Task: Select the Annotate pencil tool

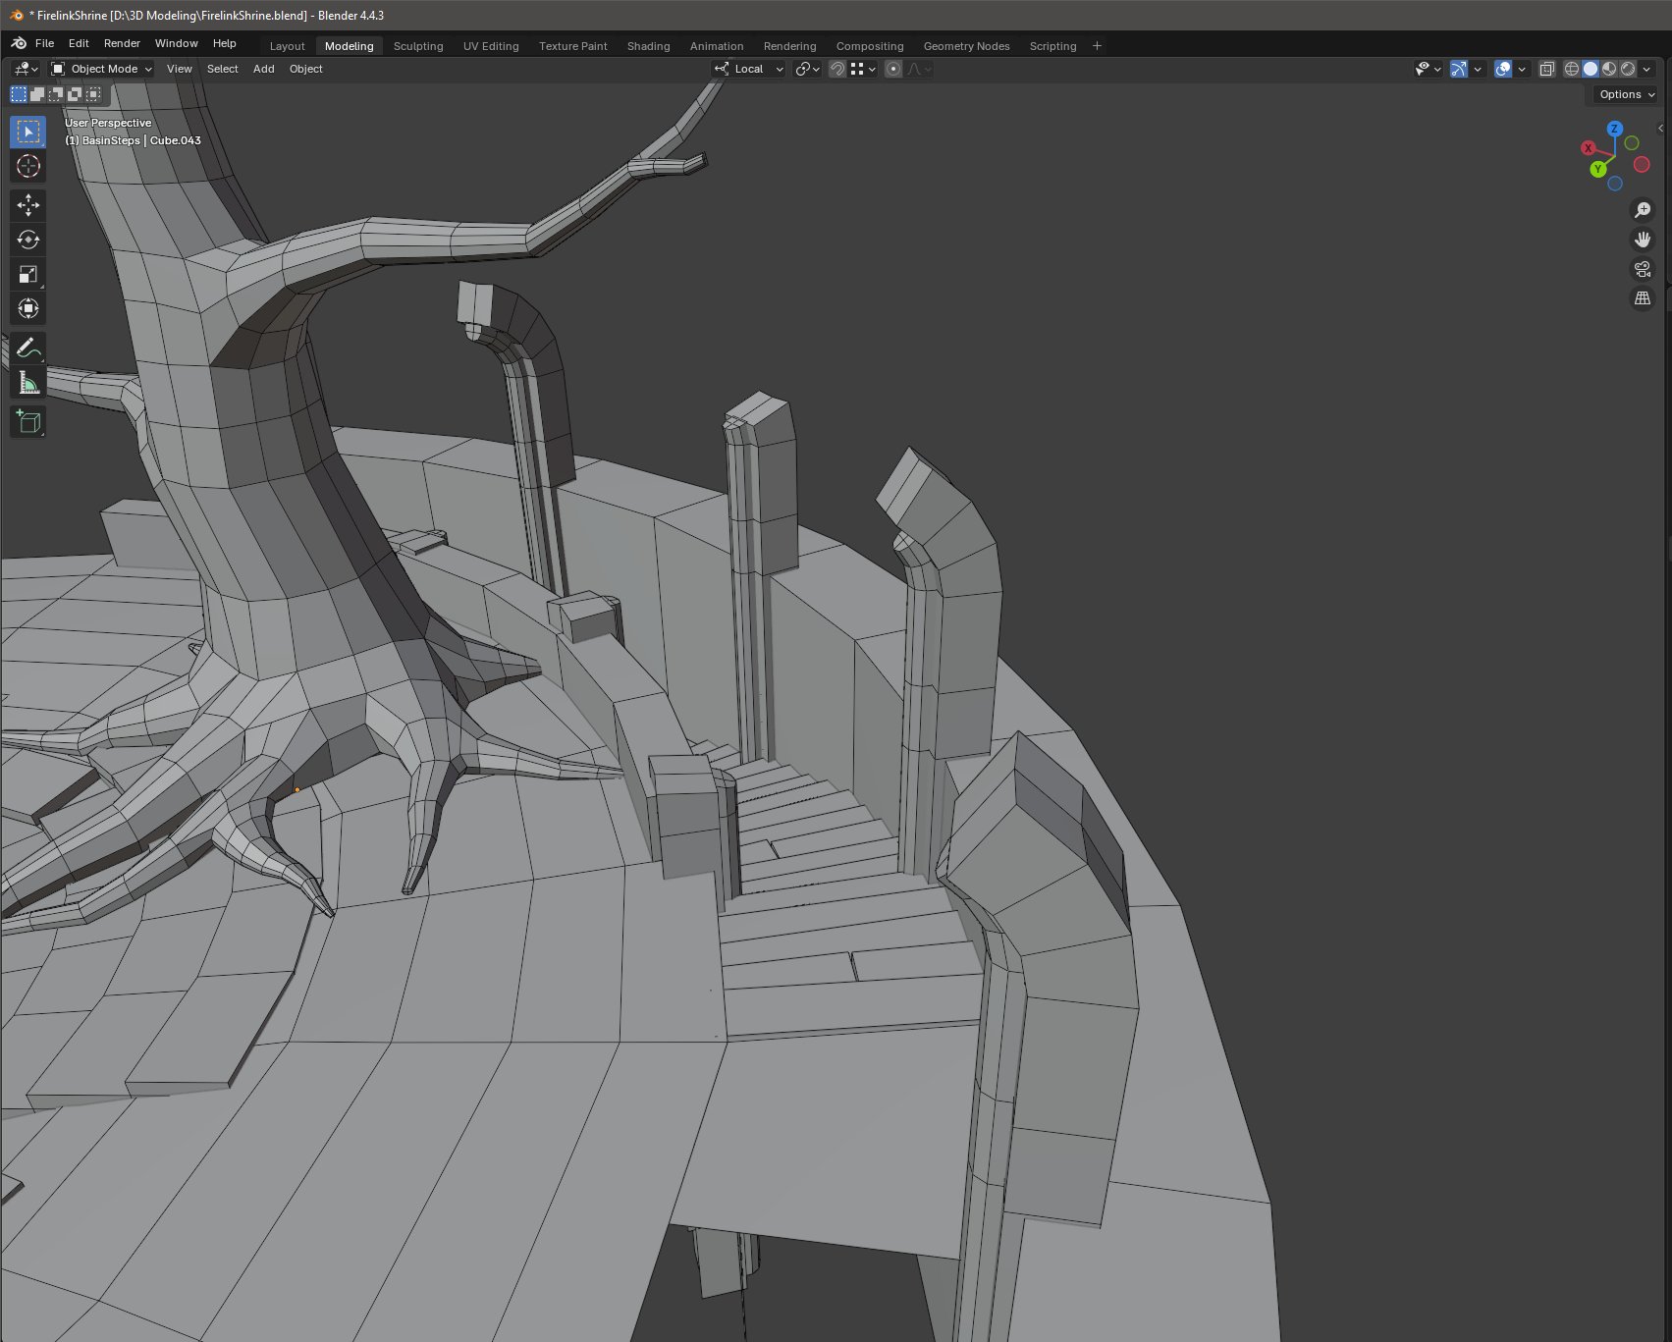Action: coord(28,348)
